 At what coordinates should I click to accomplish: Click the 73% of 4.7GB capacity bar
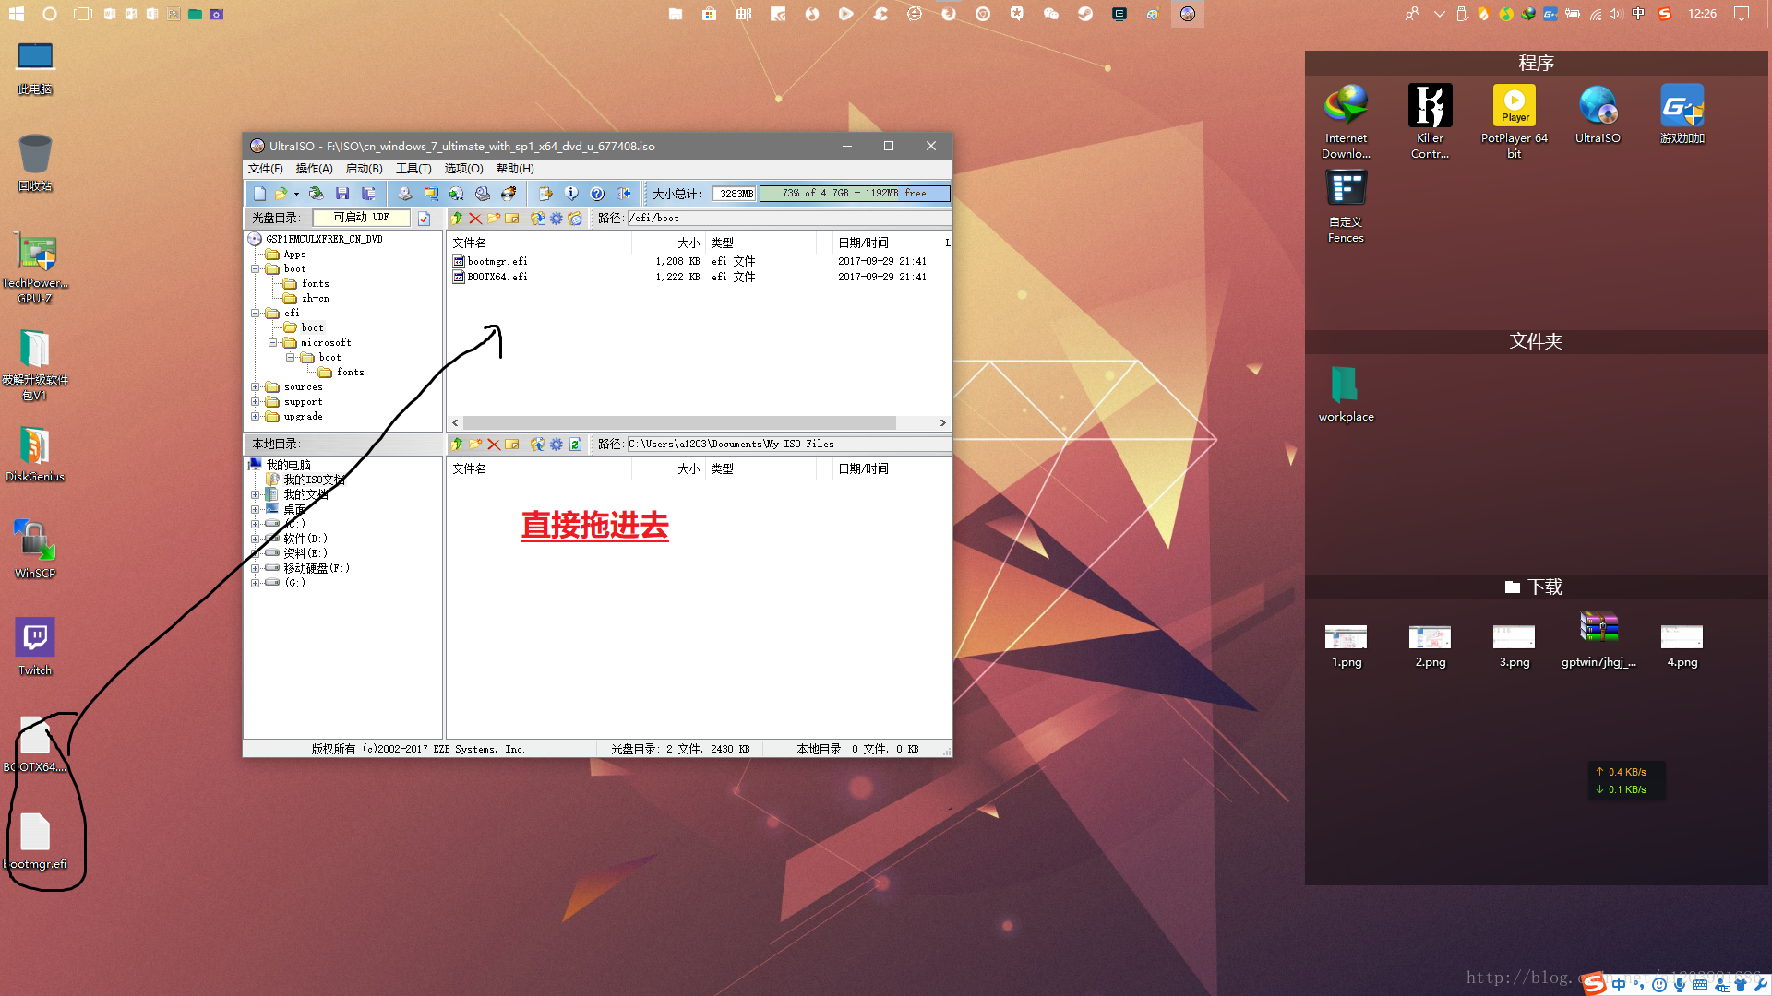[854, 194]
